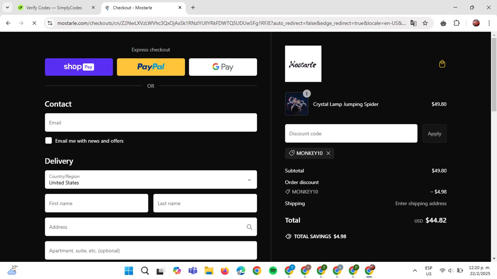Open Spotify from the taskbar
497x279 pixels.
click(273, 271)
